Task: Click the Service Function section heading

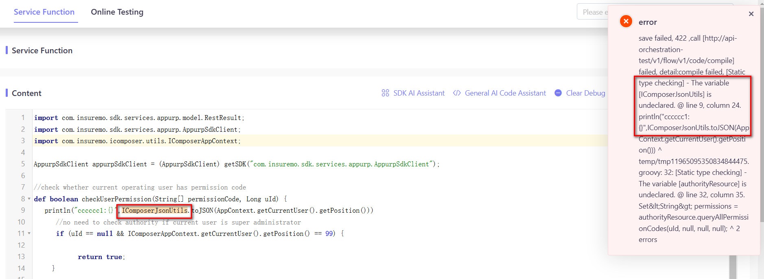Action: tap(42, 50)
